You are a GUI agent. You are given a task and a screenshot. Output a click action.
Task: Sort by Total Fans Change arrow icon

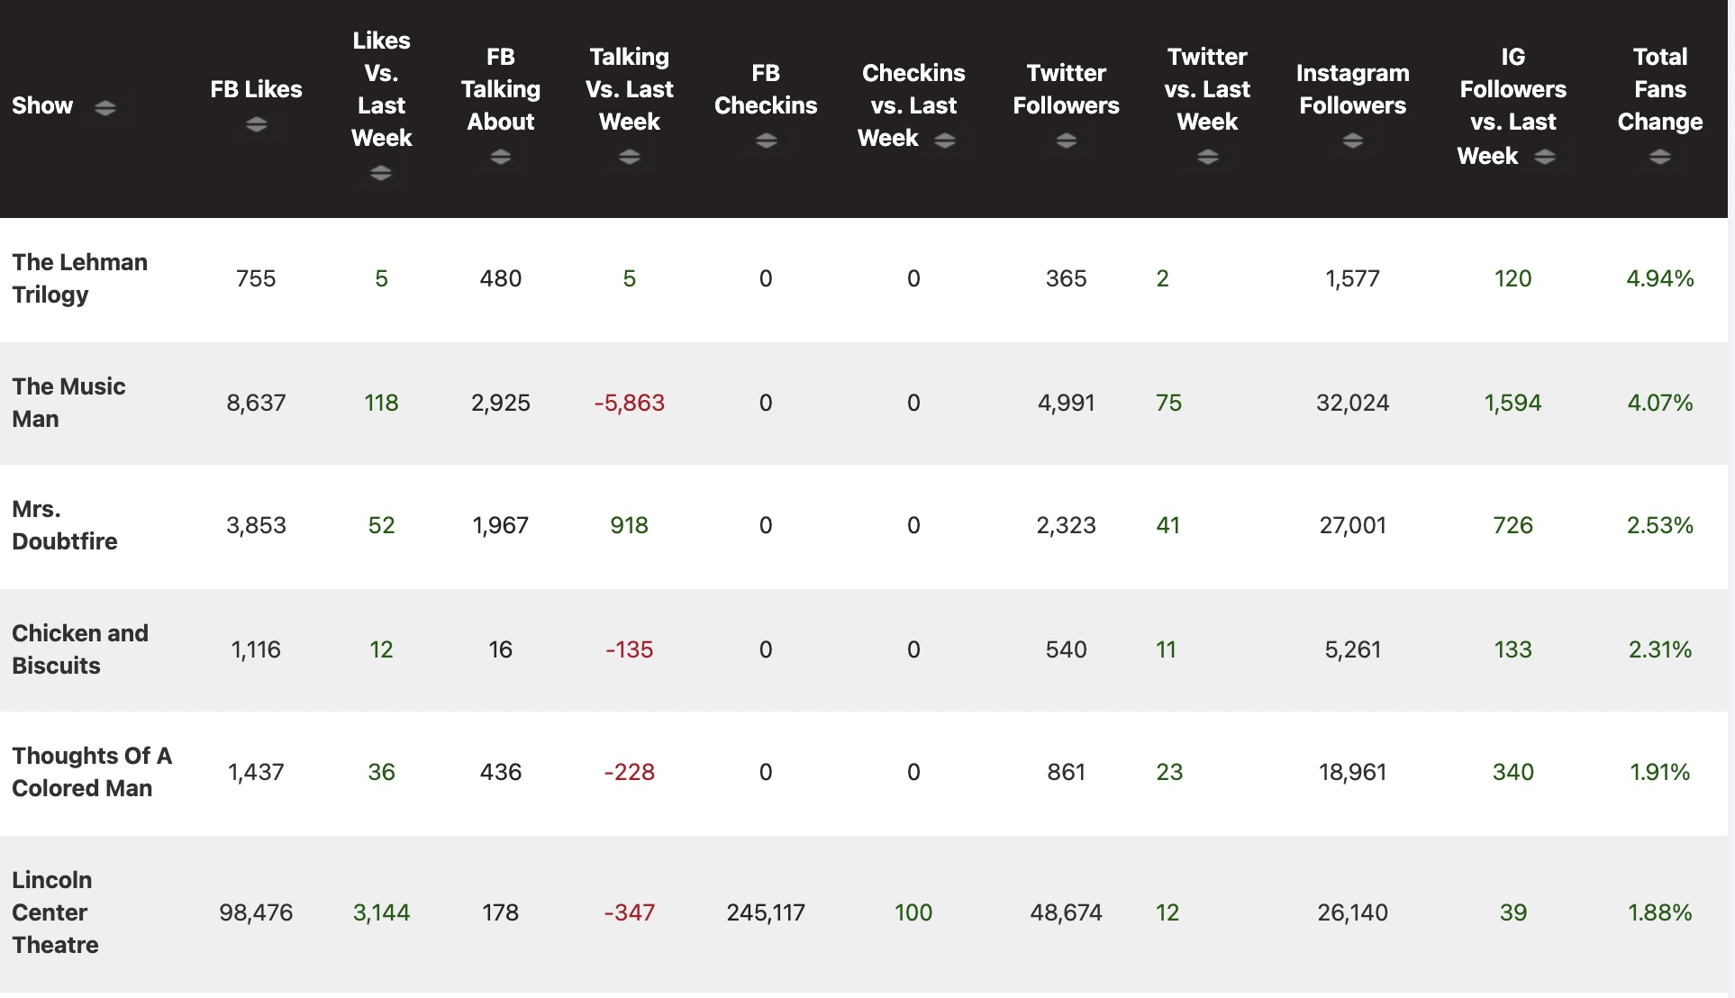click(1659, 157)
